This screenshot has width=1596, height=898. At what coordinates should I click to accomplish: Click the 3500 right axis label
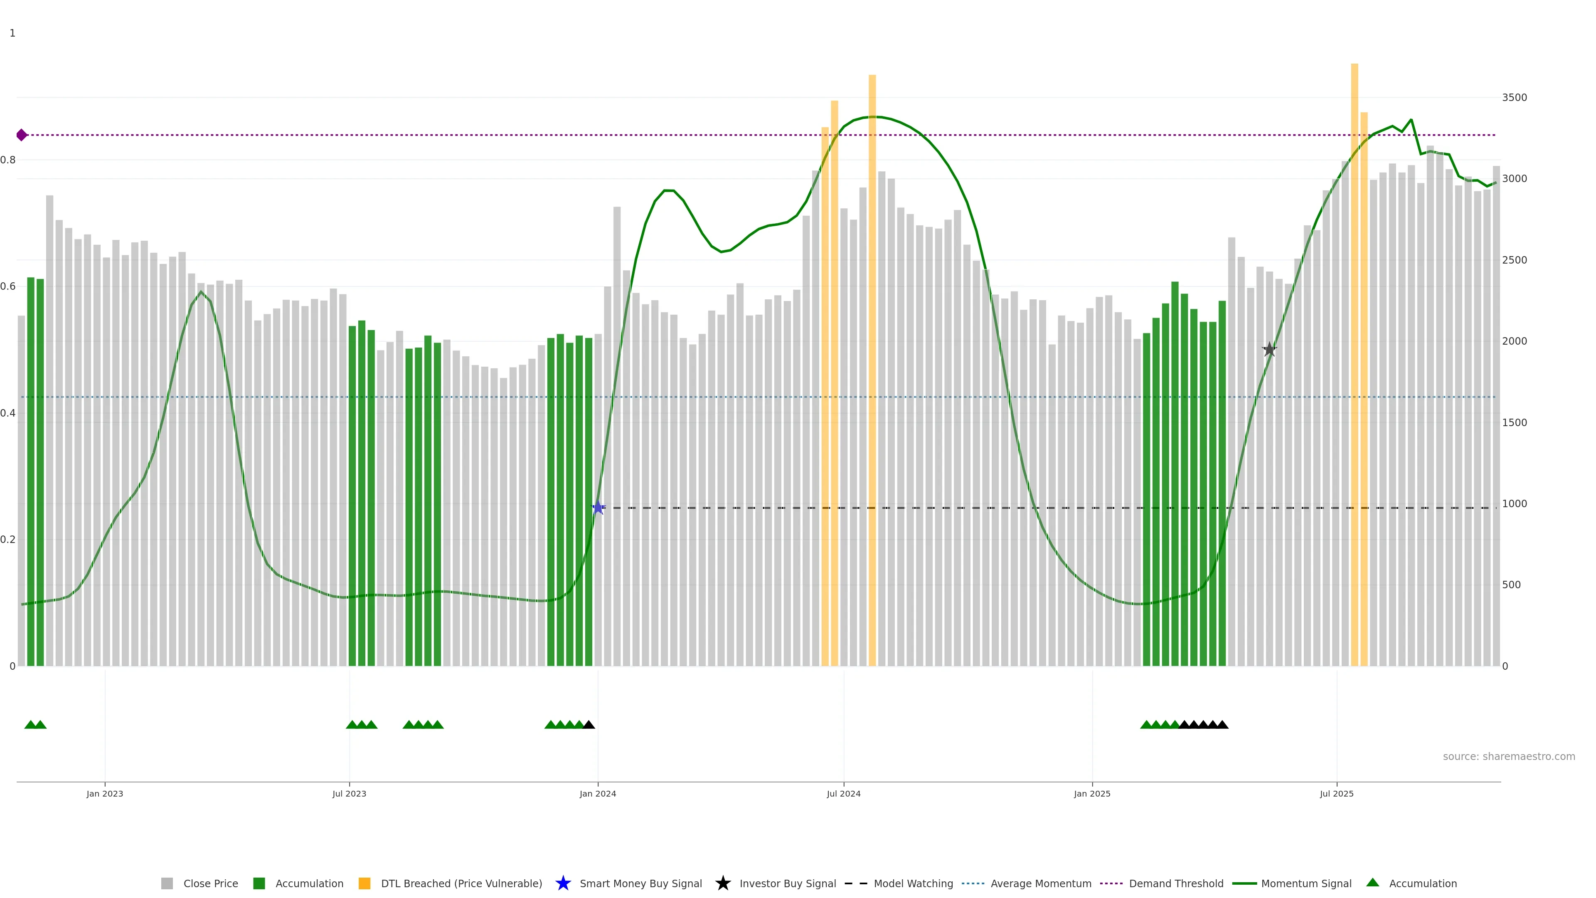pyautogui.click(x=1514, y=97)
